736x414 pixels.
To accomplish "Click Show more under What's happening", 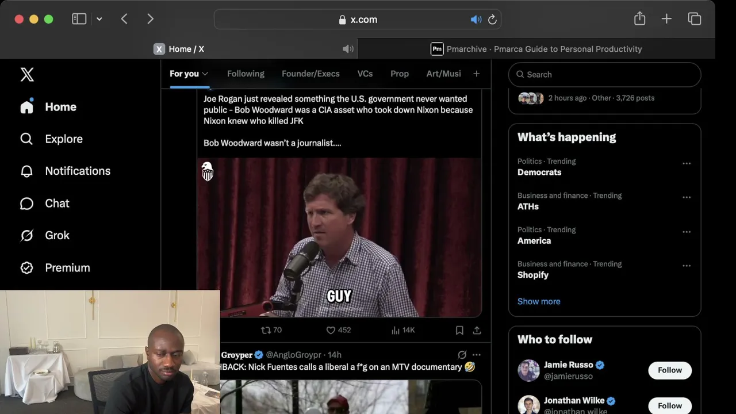I will tap(539, 301).
